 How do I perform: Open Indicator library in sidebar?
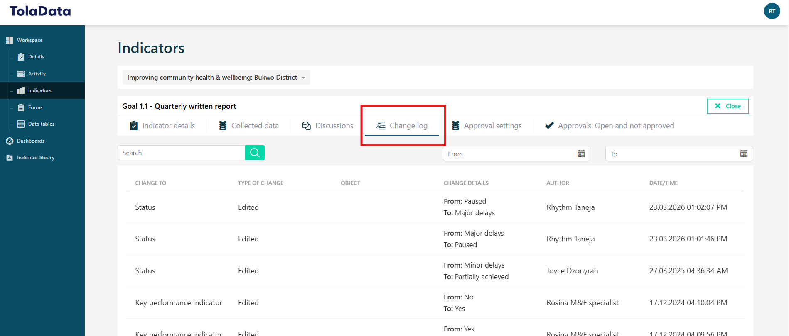(35, 158)
